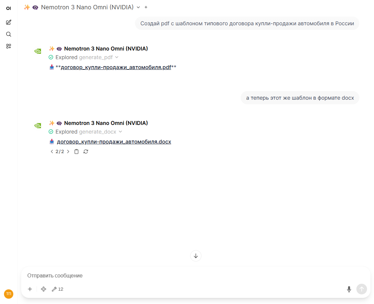374x304 pixels.
Task: Regenerate the docx response
Action: tap(86, 152)
